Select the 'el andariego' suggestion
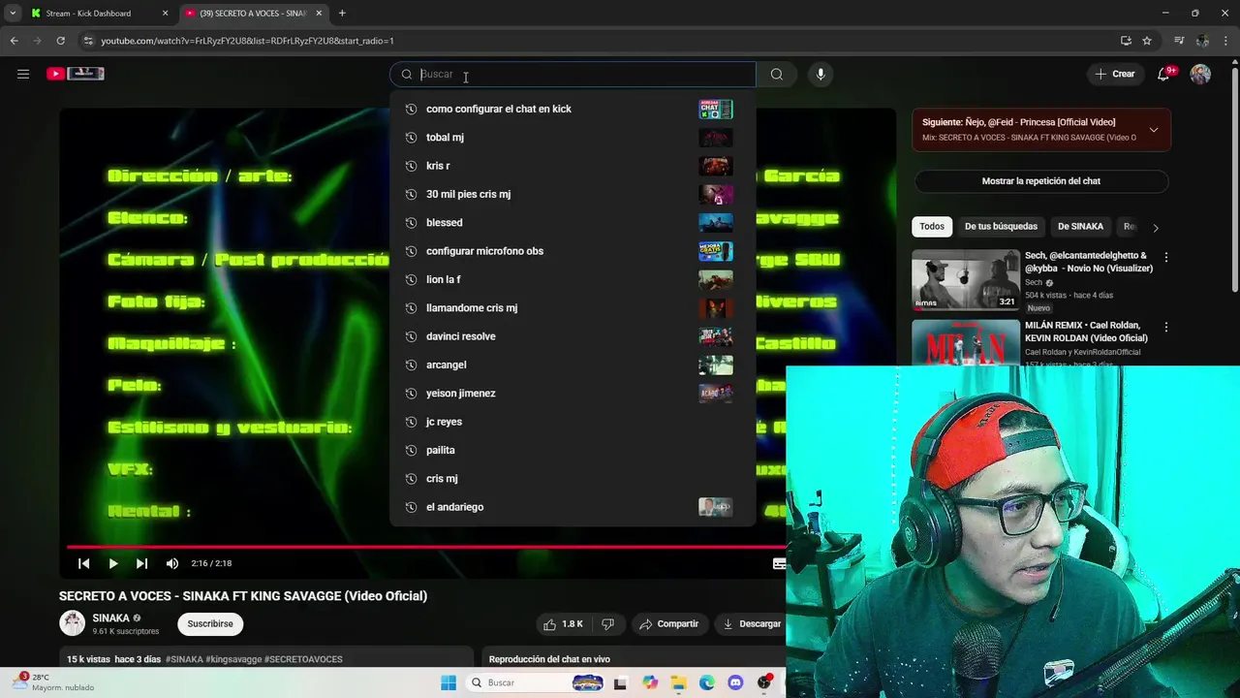This screenshot has width=1240, height=698. coord(573,507)
